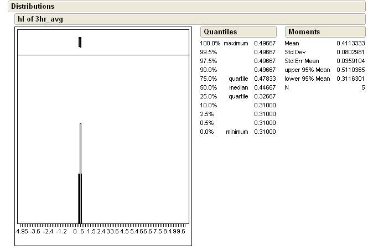Image resolution: width=368 pixels, height=250 pixels.
Task: Collapse the Quantiles table header
Action: coord(220,32)
